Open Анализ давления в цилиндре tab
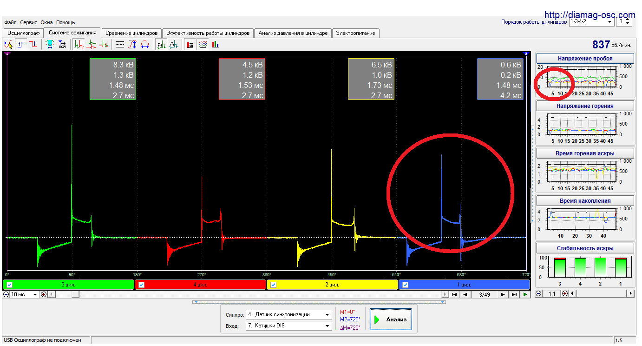The image size is (642, 346). [293, 33]
